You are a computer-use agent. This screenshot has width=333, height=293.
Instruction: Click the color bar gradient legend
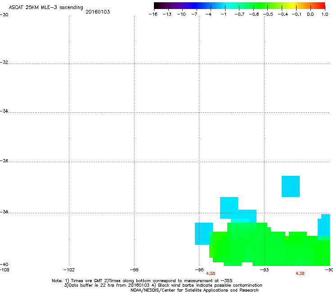pos(239,5)
